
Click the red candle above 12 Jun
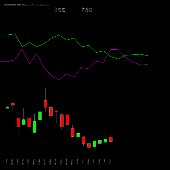(x=89, y=145)
